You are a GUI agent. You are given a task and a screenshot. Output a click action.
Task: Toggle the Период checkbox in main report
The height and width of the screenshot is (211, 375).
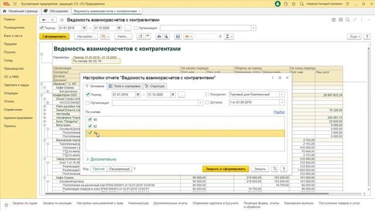42,28
